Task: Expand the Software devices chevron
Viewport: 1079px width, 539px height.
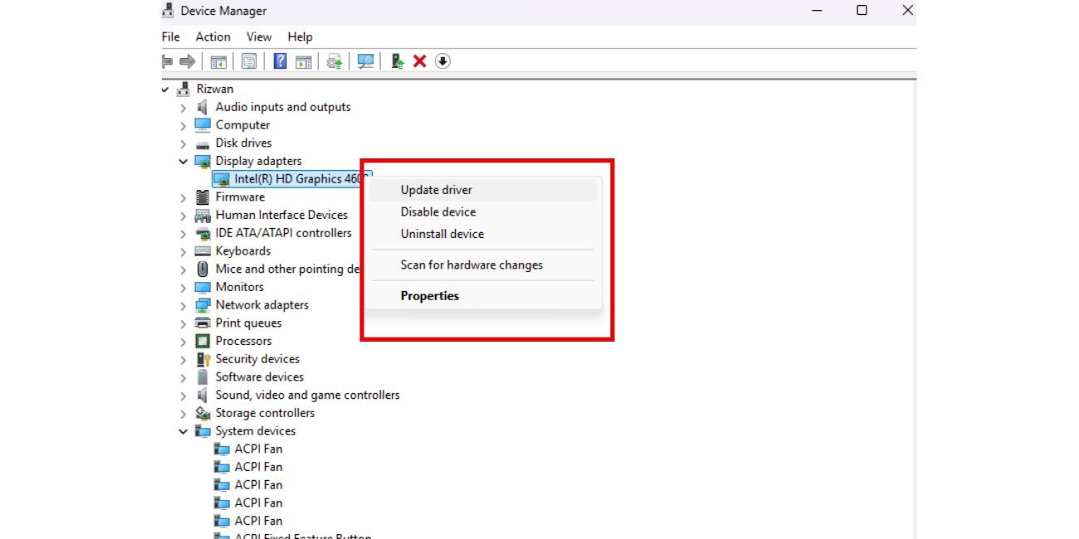Action: (183, 378)
